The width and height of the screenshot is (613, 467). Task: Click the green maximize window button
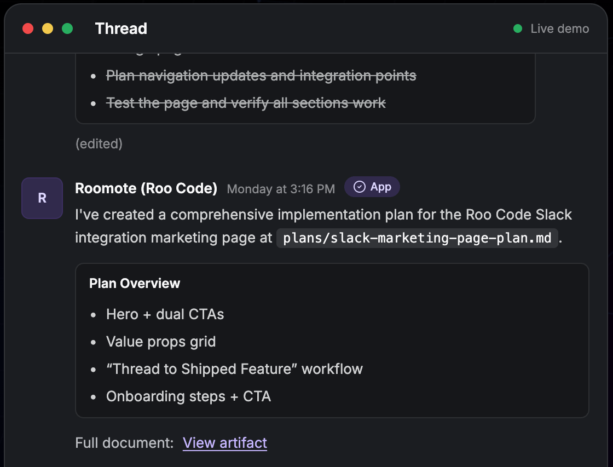[67, 28]
